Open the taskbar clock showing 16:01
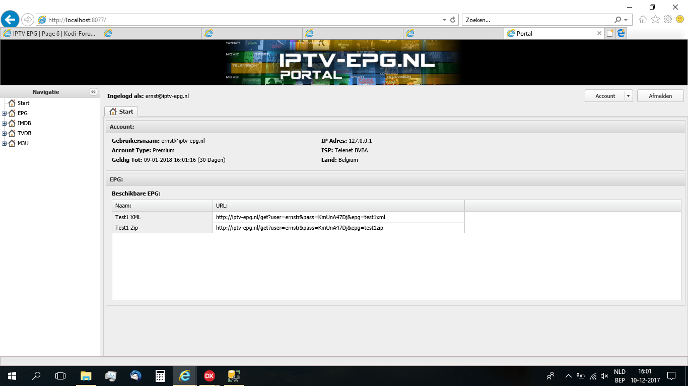688x386 pixels. click(645, 376)
